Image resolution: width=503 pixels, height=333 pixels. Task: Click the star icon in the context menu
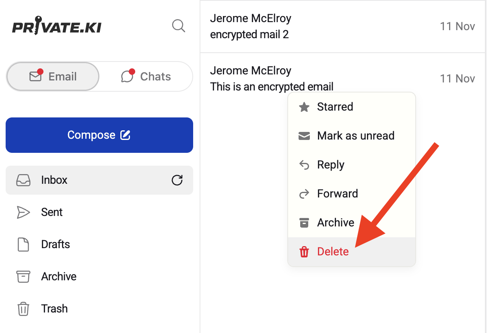304,107
